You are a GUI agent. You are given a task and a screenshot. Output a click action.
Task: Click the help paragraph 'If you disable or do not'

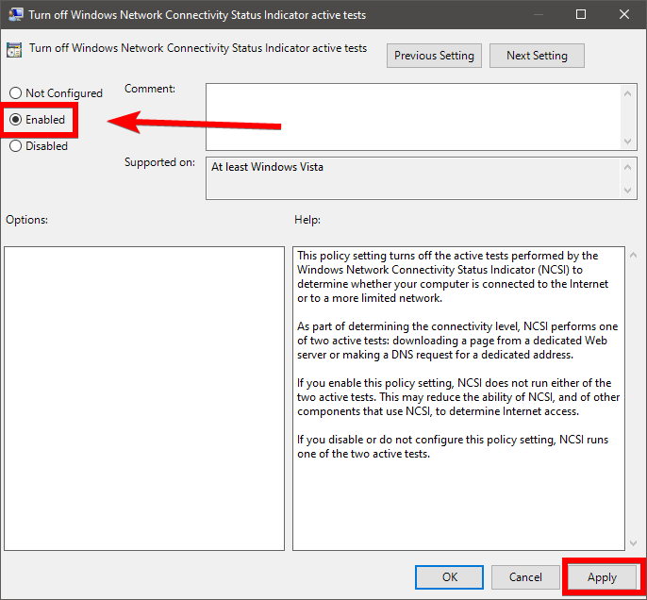pyautogui.click(x=453, y=446)
